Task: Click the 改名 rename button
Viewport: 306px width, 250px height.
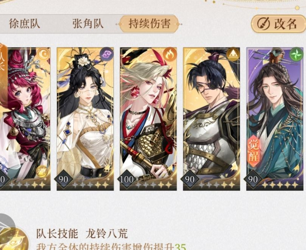Action: click(278, 24)
